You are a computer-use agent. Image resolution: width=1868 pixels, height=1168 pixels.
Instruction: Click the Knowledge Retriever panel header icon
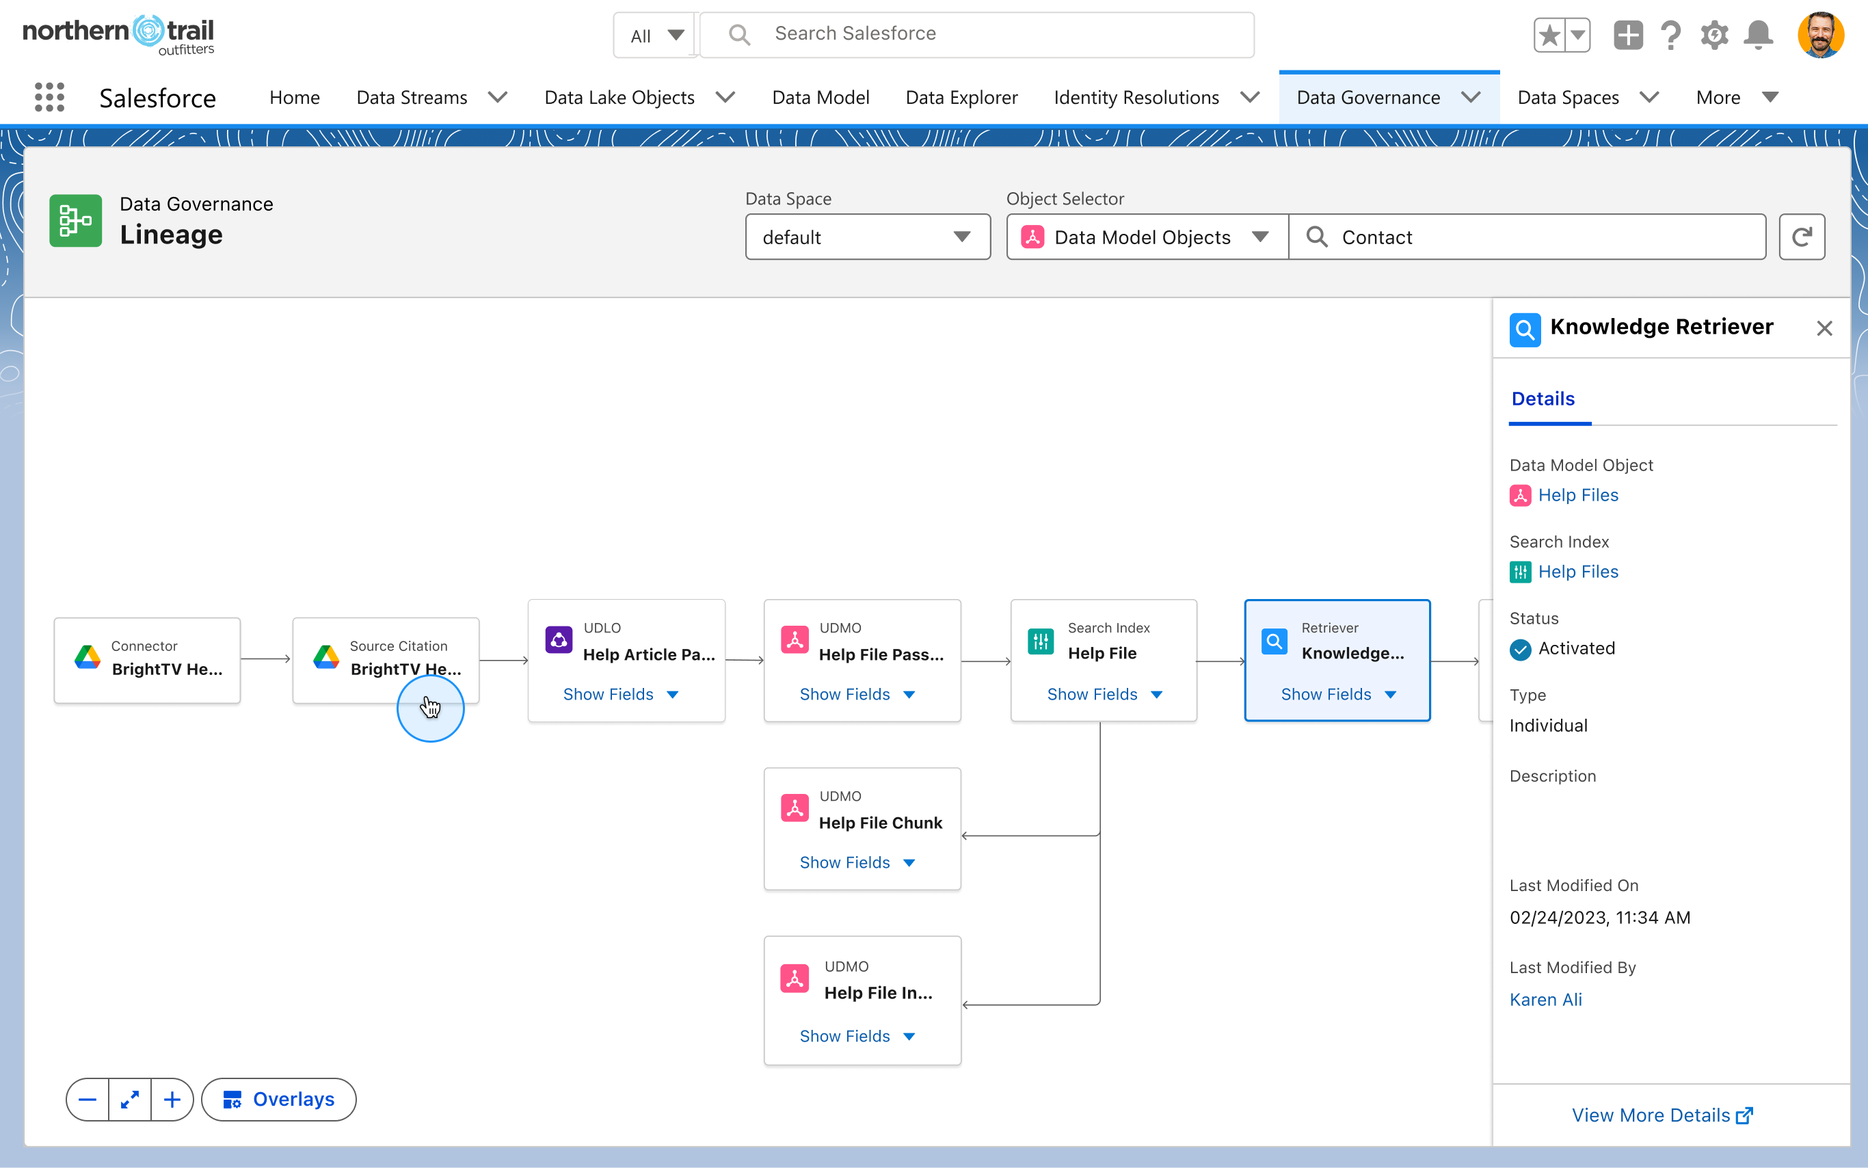coord(1525,330)
